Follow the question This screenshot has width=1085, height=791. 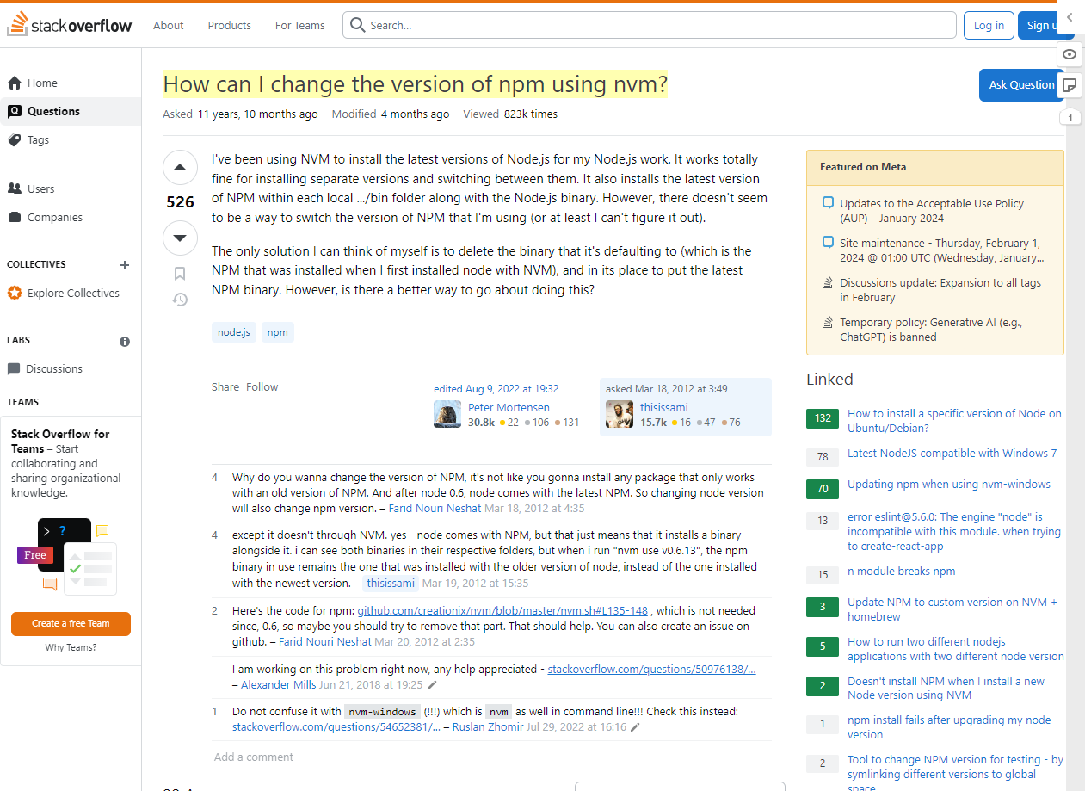tap(262, 386)
